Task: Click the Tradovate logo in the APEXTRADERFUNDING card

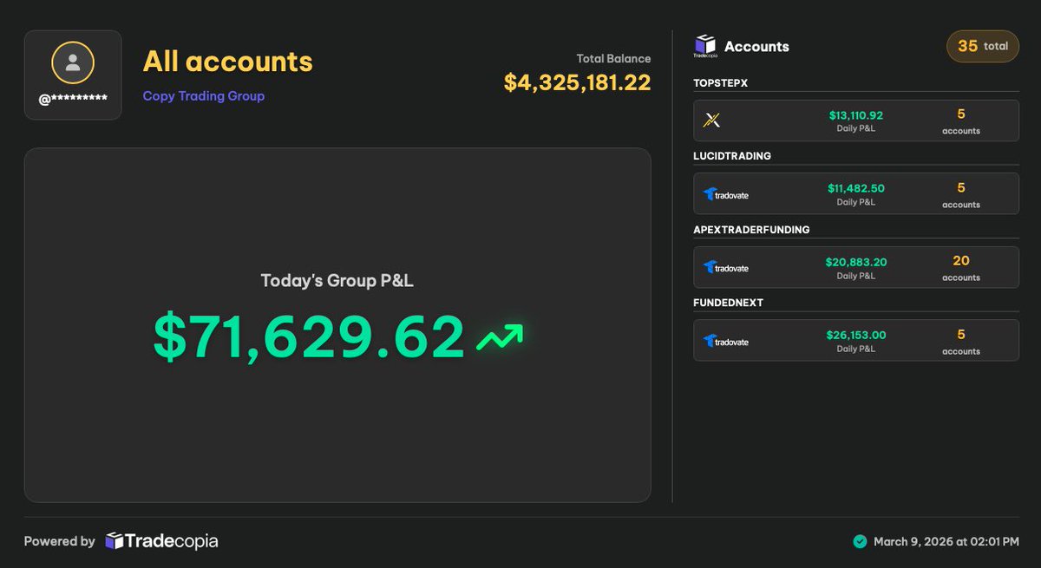Action: [x=726, y=267]
